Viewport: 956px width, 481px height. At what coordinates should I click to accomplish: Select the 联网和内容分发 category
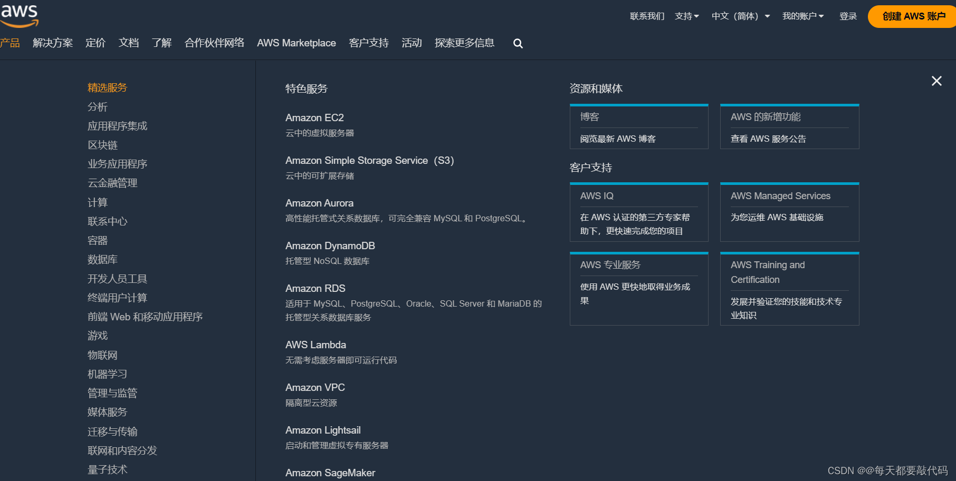click(122, 450)
